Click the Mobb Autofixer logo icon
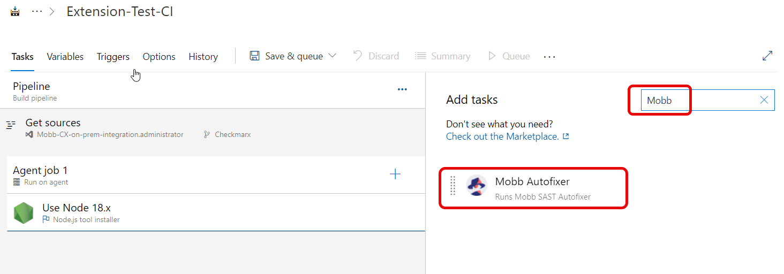This screenshot has width=784, height=274. [x=476, y=185]
